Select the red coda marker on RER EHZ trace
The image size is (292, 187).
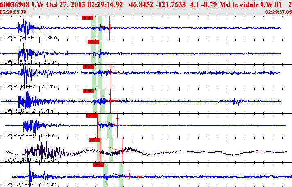(x=117, y=125)
